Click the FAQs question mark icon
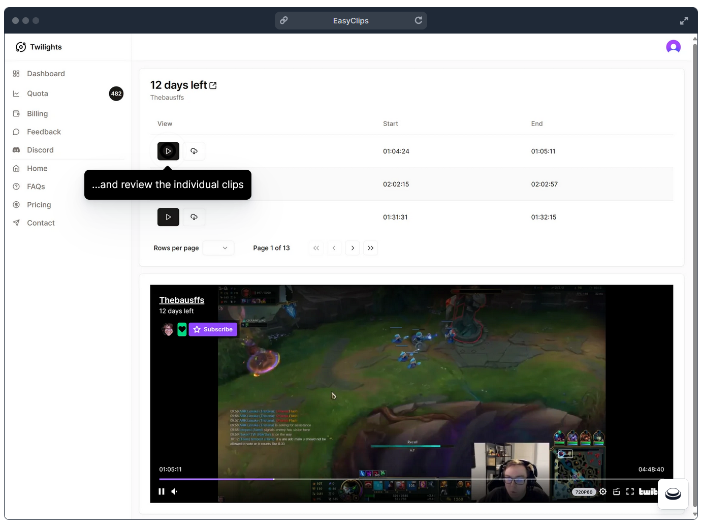This screenshot has width=702, height=526. (16, 187)
